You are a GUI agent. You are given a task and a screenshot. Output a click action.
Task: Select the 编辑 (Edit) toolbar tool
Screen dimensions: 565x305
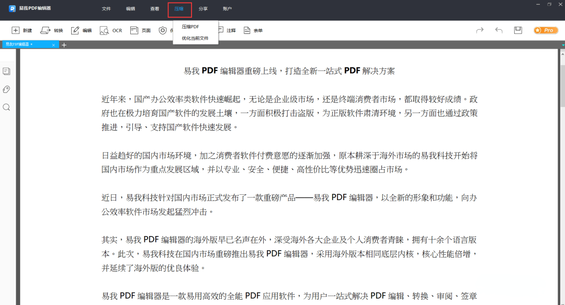tap(81, 31)
